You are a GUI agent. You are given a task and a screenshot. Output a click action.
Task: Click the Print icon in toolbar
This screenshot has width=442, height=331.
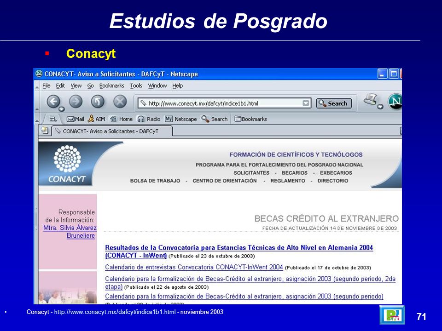pos(371,99)
